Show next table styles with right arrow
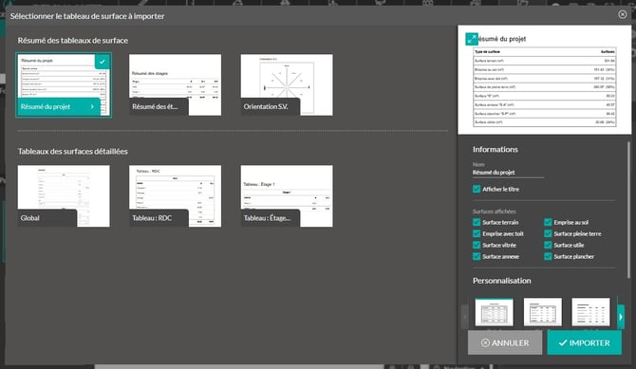The image size is (636, 369). tap(621, 317)
